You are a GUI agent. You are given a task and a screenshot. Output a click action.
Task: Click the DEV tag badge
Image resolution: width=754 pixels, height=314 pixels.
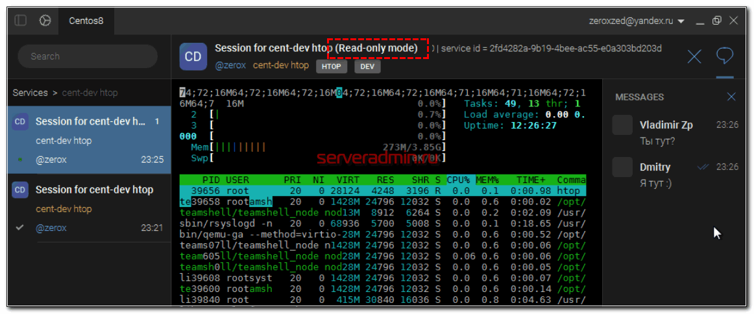tap(367, 66)
